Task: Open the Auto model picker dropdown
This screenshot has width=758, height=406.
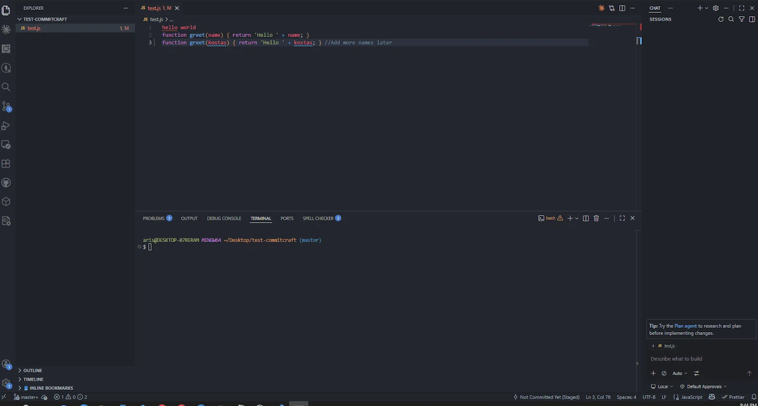Action: point(680,373)
